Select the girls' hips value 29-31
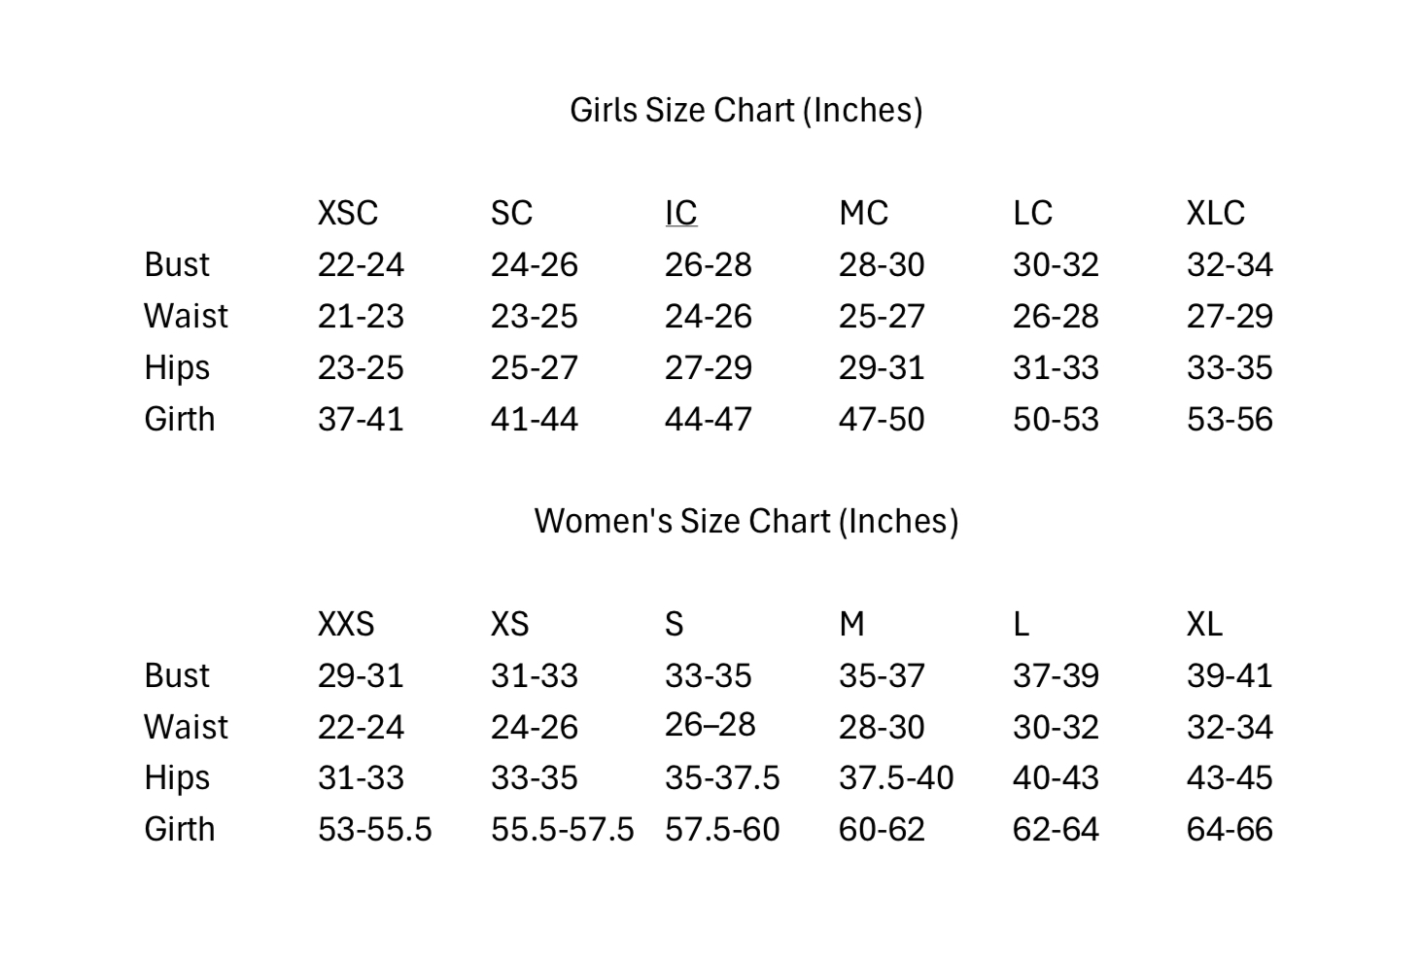This screenshot has height=963, width=1421. [x=882, y=367]
